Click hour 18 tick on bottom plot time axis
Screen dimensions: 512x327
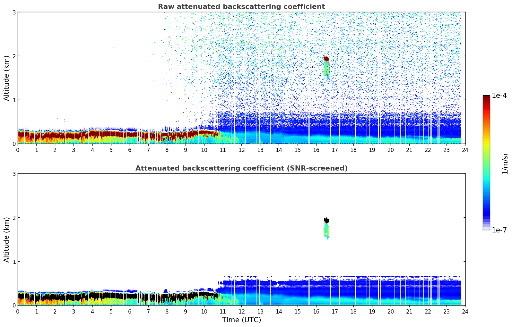(x=353, y=311)
